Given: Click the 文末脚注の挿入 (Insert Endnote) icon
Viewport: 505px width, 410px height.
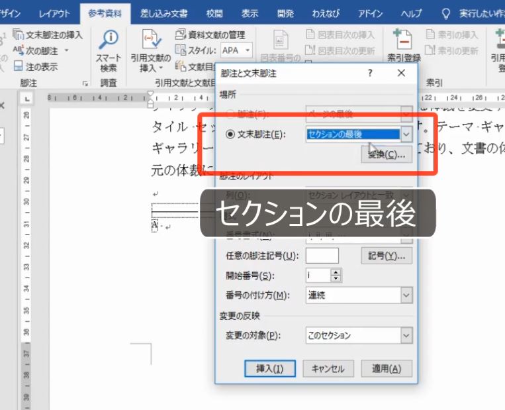Looking at the screenshot, I should click(18, 34).
